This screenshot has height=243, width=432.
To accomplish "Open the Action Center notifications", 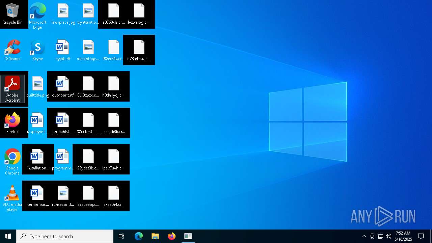I will [x=421, y=236].
